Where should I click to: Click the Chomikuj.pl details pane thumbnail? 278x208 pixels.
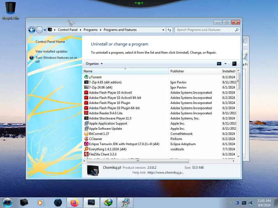point(93,170)
